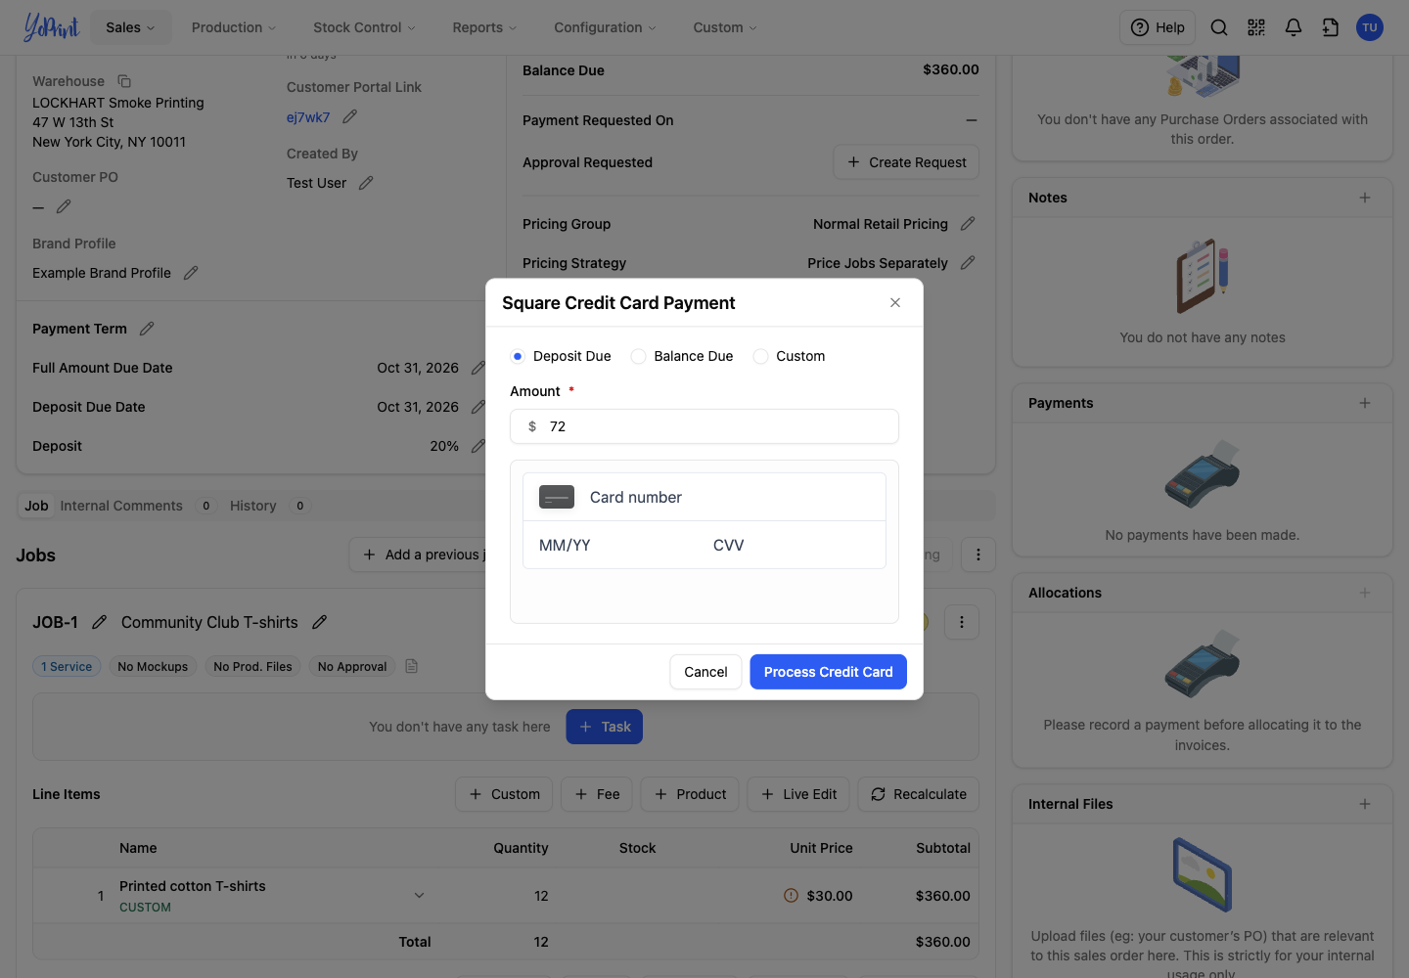The image size is (1409, 978).
Task: Select the Balance Due radio option
Action: [638, 356]
